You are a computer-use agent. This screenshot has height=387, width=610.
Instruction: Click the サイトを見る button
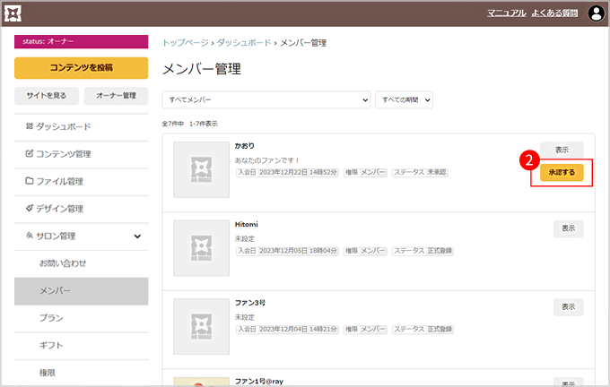point(47,96)
